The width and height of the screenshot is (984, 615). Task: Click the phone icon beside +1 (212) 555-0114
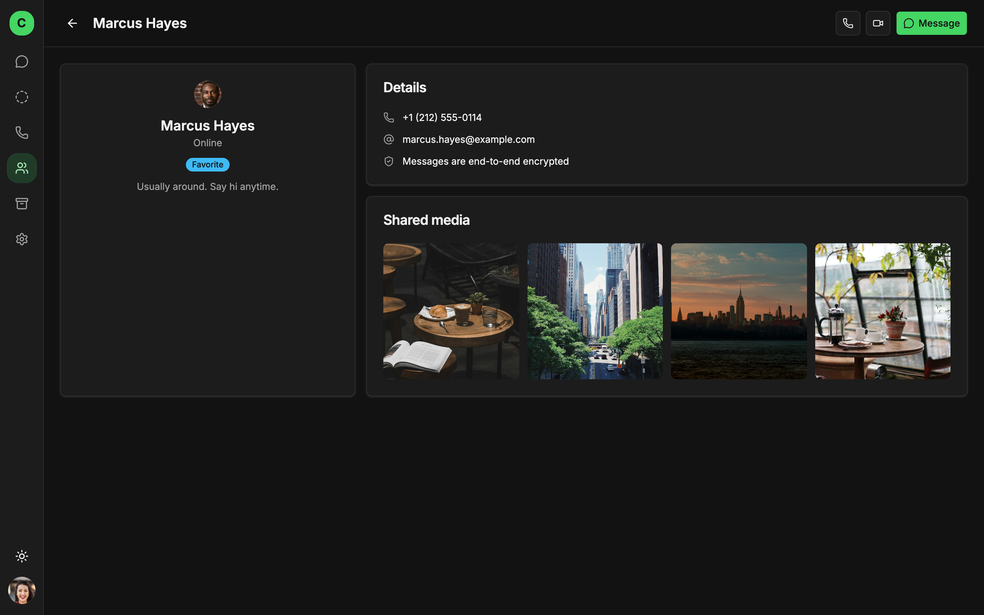click(x=389, y=118)
